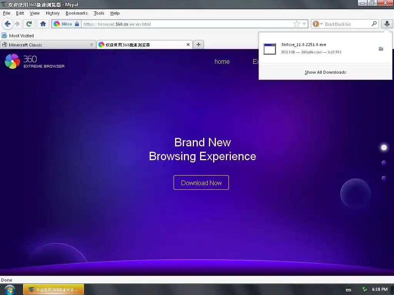Open the 360cse_11.0.2251.0.exe download entry

(x=325, y=49)
